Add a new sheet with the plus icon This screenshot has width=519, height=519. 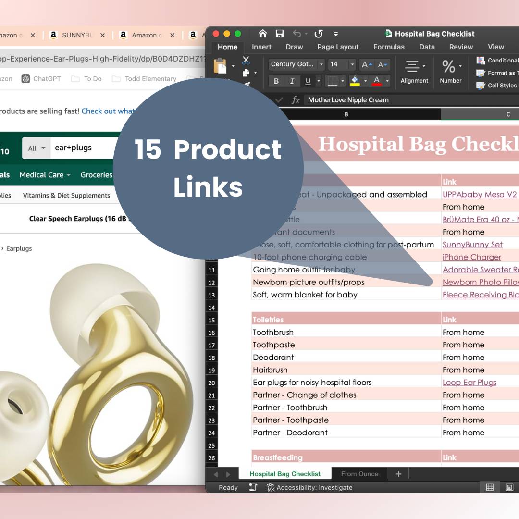(x=398, y=474)
